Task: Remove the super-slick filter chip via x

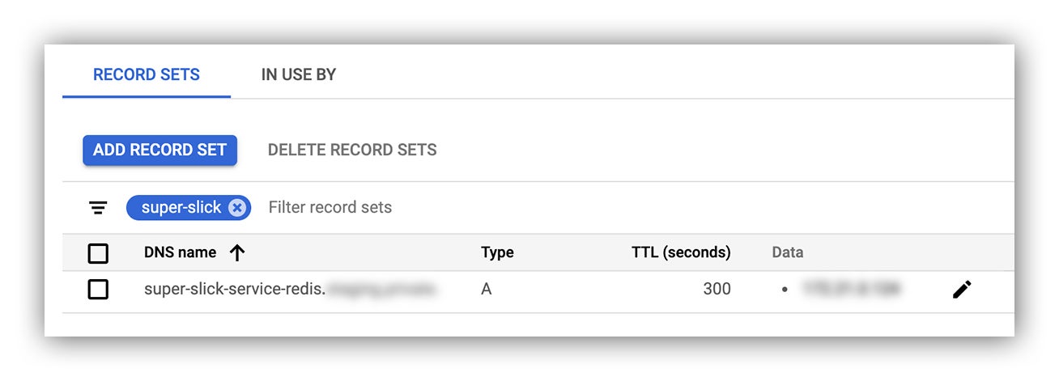Action: click(x=236, y=208)
